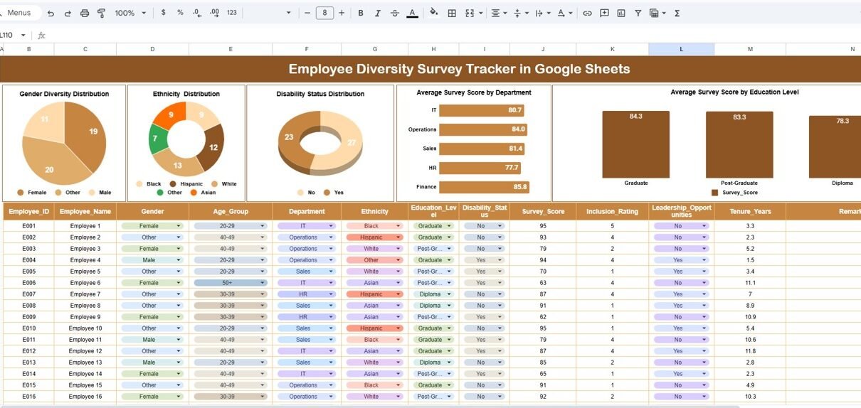Open the text color picker
Image resolution: width=861 pixels, height=408 pixels.
[x=412, y=13]
